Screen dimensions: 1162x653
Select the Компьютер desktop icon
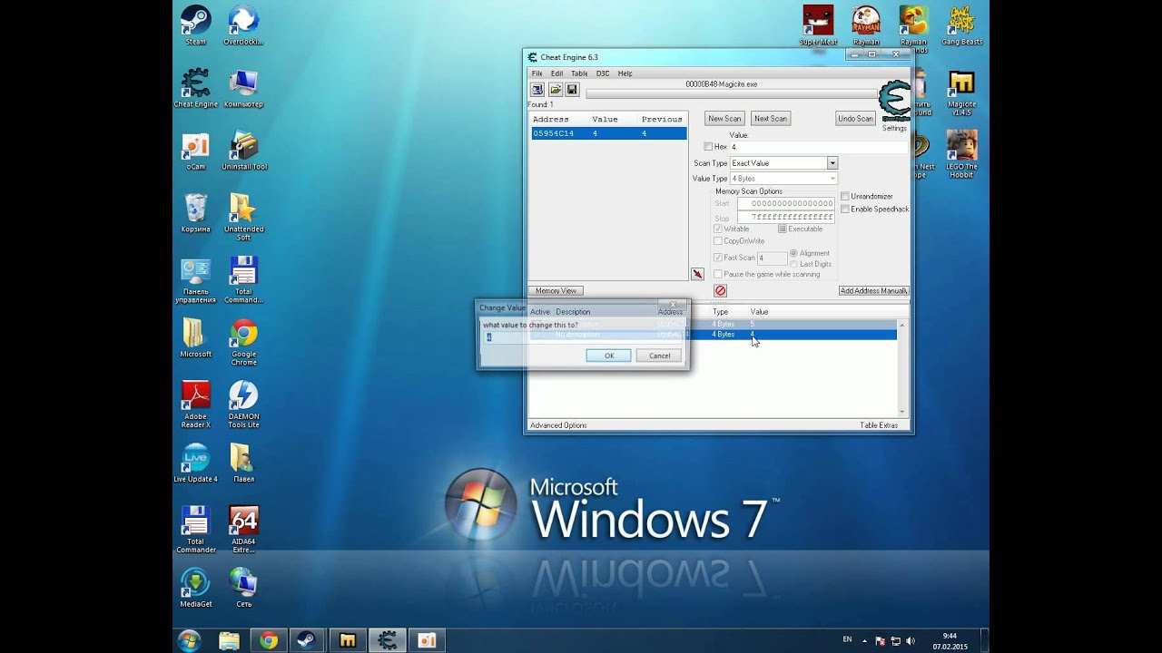[243, 88]
